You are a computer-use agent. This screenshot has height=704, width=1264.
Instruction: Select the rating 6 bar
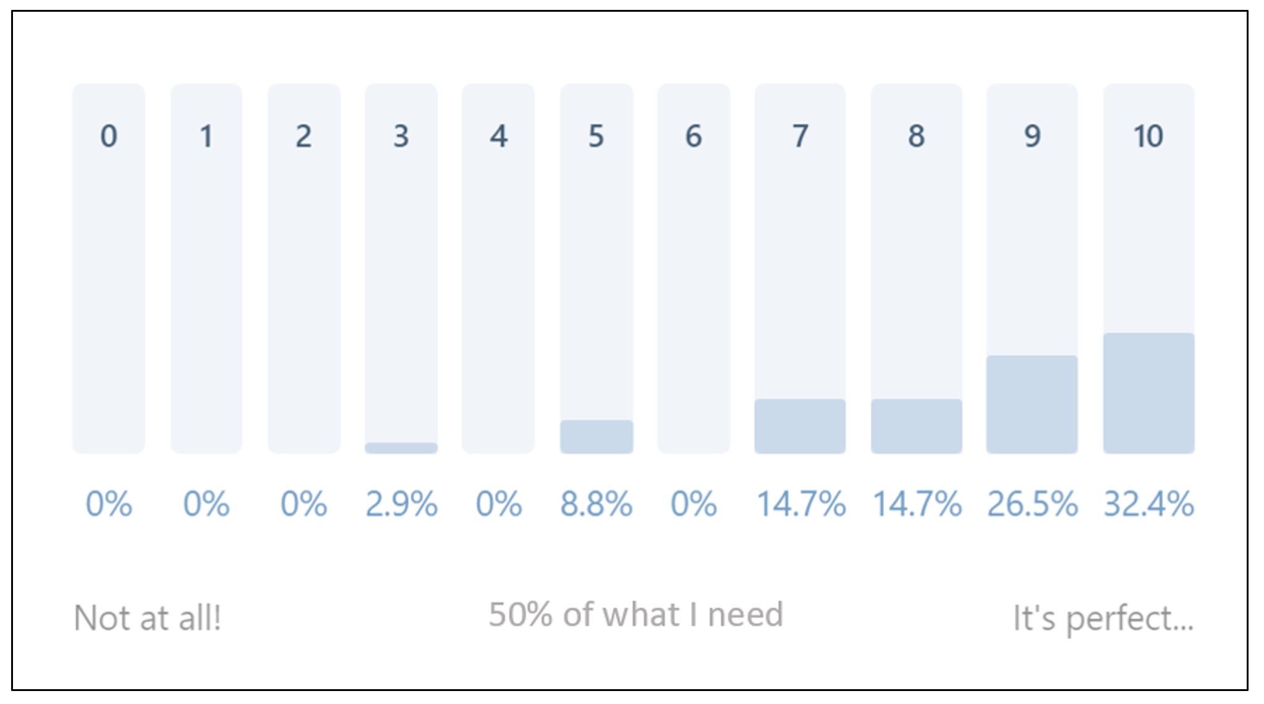tap(694, 269)
